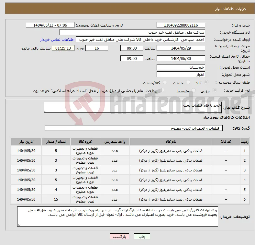The width and height of the screenshot is (255, 245).
Task: Click item name in row 2
Action: [x=171, y=161]
